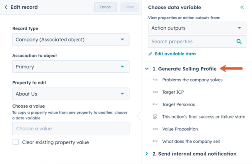Select Target Personas variable
Image resolution: width=252 pixels, height=164 pixels.
[x=178, y=104]
